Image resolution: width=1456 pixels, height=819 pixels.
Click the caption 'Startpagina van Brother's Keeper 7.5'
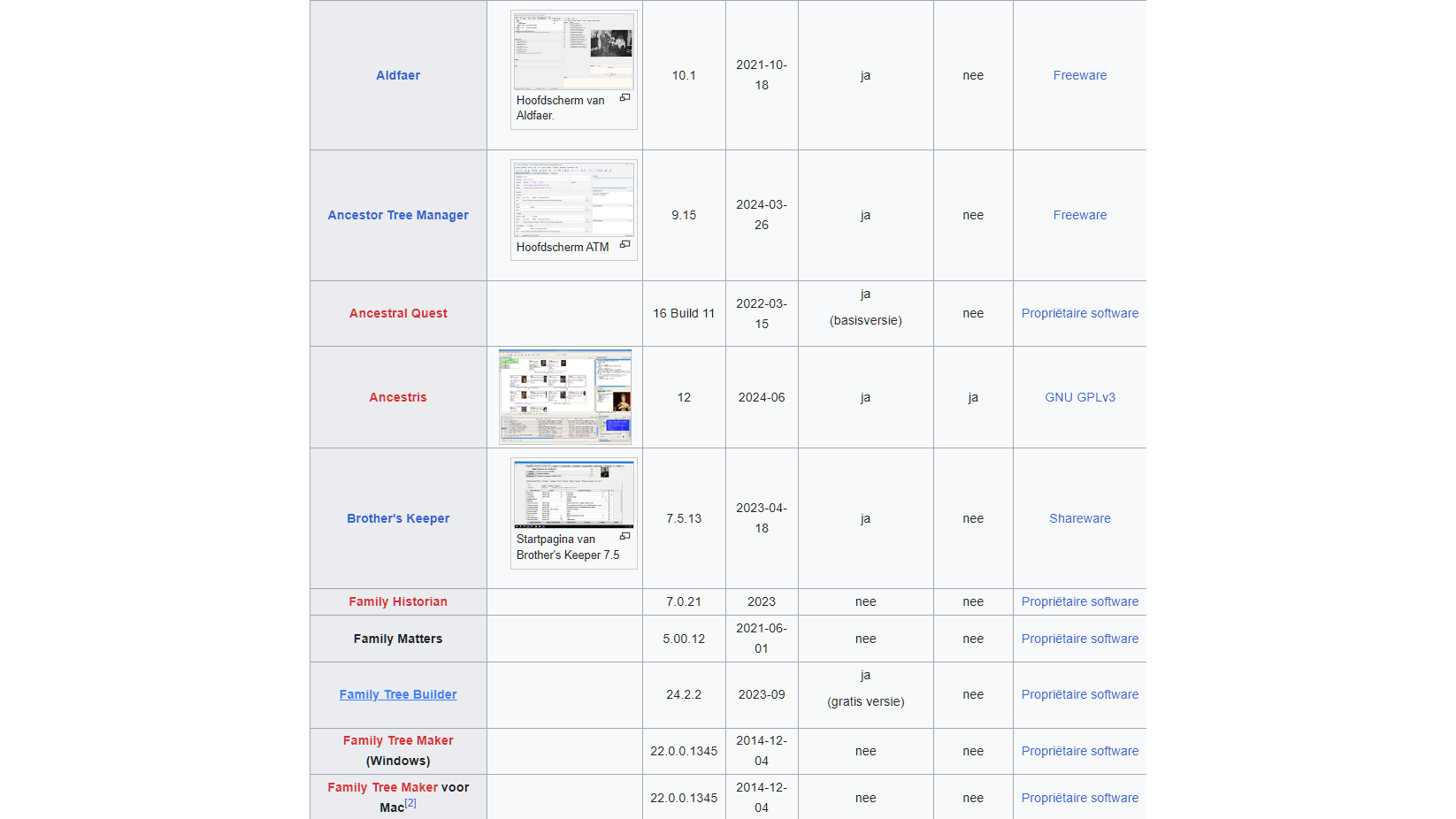pyautogui.click(x=568, y=547)
